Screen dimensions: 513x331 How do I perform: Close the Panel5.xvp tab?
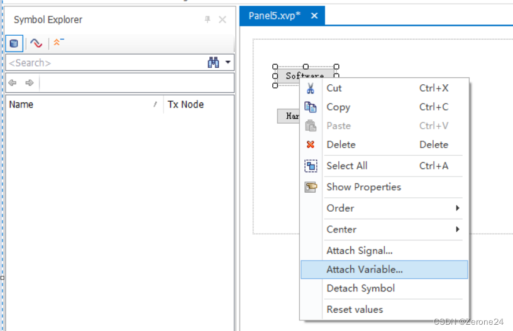point(314,16)
